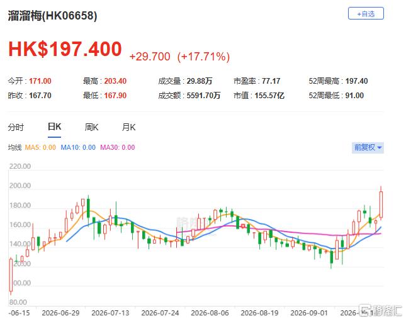
Task: Click the 52周最高 value 197.40
Action: tap(356, 81)
